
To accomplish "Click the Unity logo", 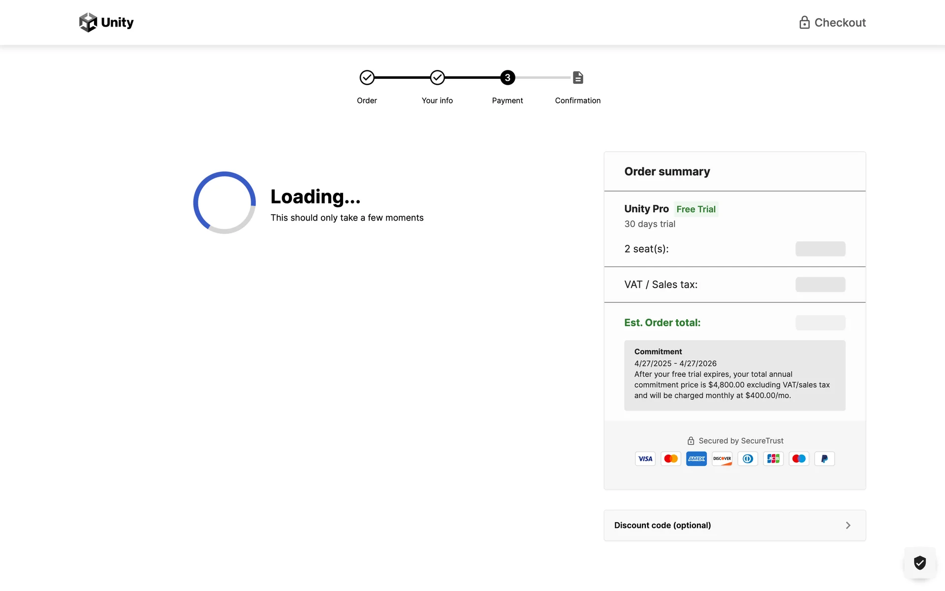I will click(x=106, y=23).
